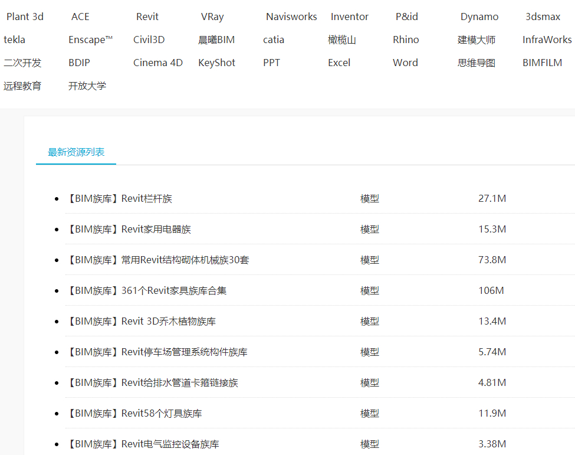
Task: Open the Word category link
Action: (405, 63)
